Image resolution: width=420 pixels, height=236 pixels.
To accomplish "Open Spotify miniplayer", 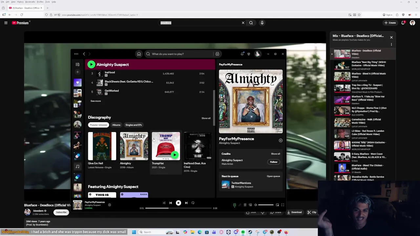I will (277, 205).
